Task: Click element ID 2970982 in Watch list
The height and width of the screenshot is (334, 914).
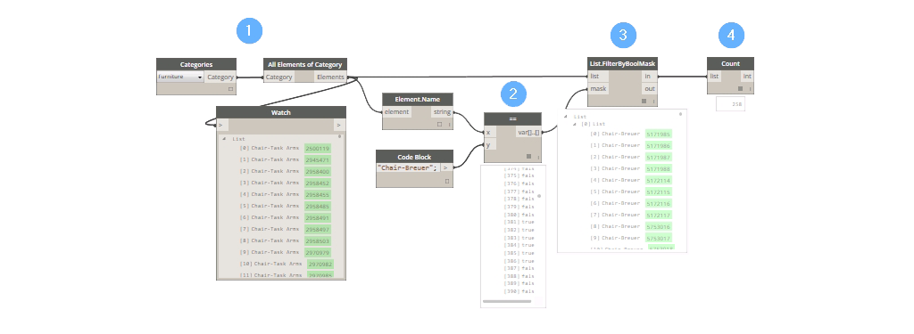Action: [320, 264]
